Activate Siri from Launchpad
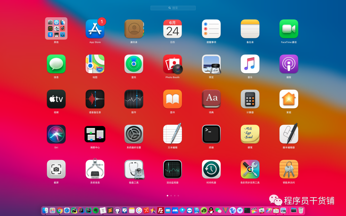The width and height of the screenshot is (346, 216). [x=56, y=134]
